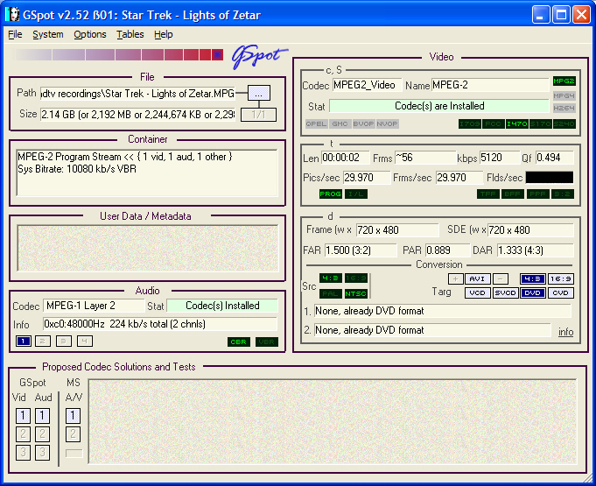Click the codec Name field MPEG-2

pyautogui.click(x=490, y=85)
